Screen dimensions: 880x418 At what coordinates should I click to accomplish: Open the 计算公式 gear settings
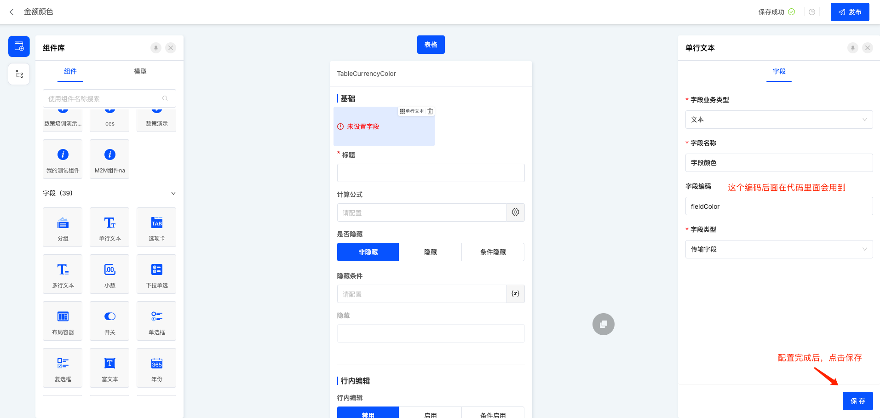point(516,212)
